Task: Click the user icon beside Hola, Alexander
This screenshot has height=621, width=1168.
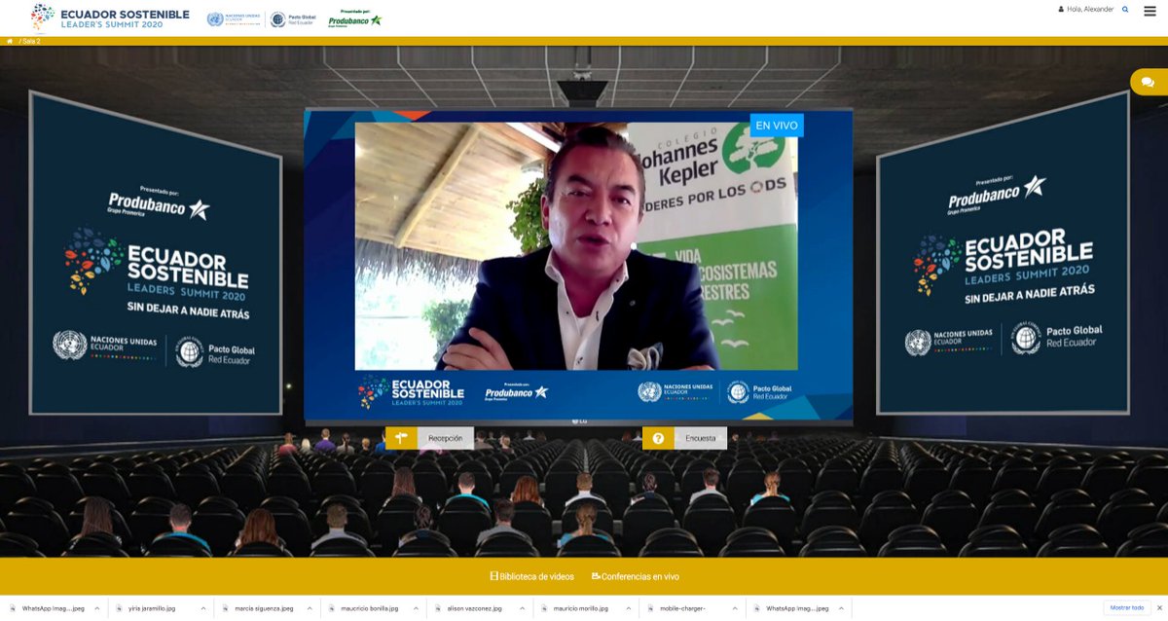Action: [x=1060, y=10]
